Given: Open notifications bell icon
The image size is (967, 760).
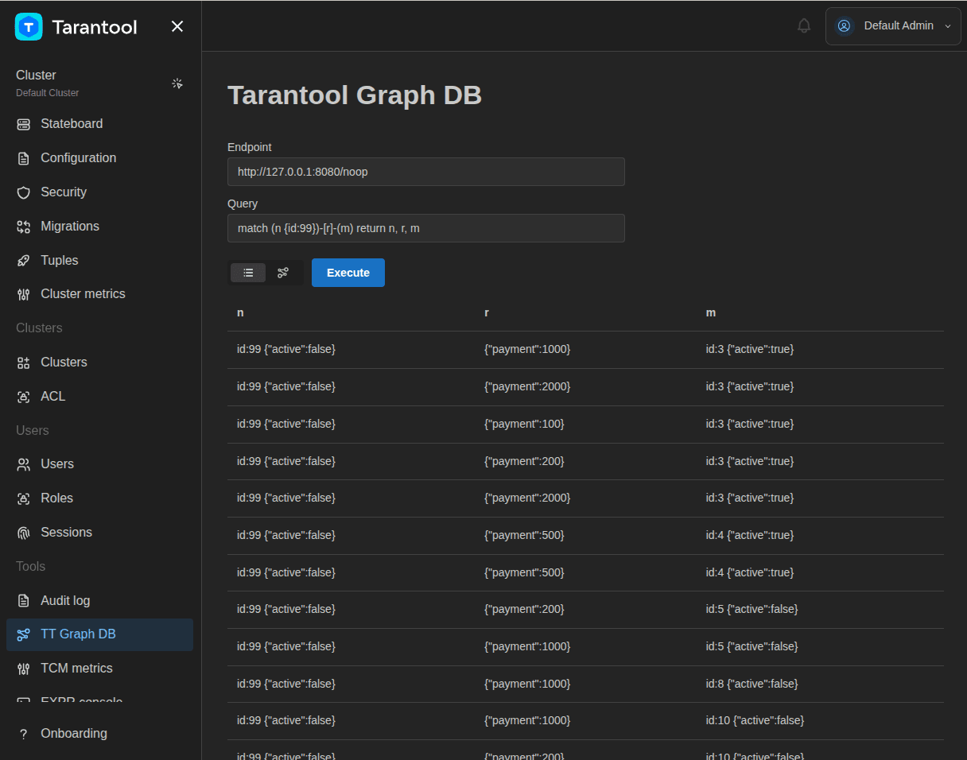Looking at the screenshot, I should (804, 25).
